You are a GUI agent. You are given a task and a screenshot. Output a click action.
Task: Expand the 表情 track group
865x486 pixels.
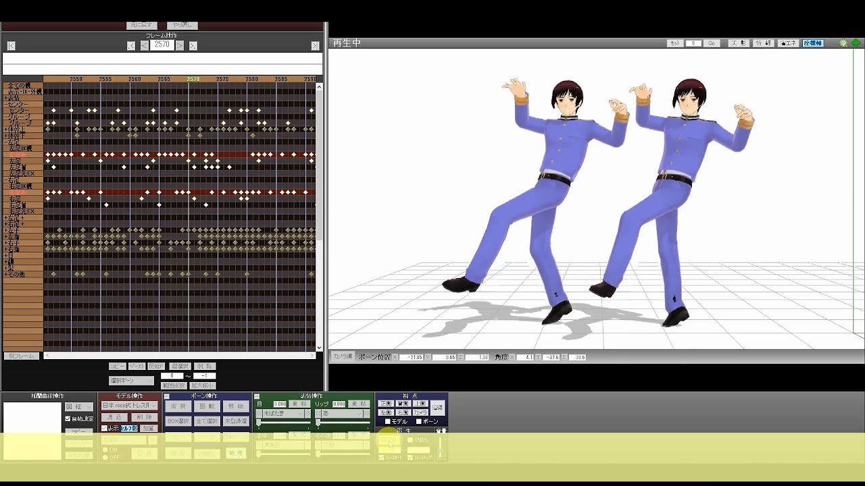pyautogui.click(x=6, y=98)
